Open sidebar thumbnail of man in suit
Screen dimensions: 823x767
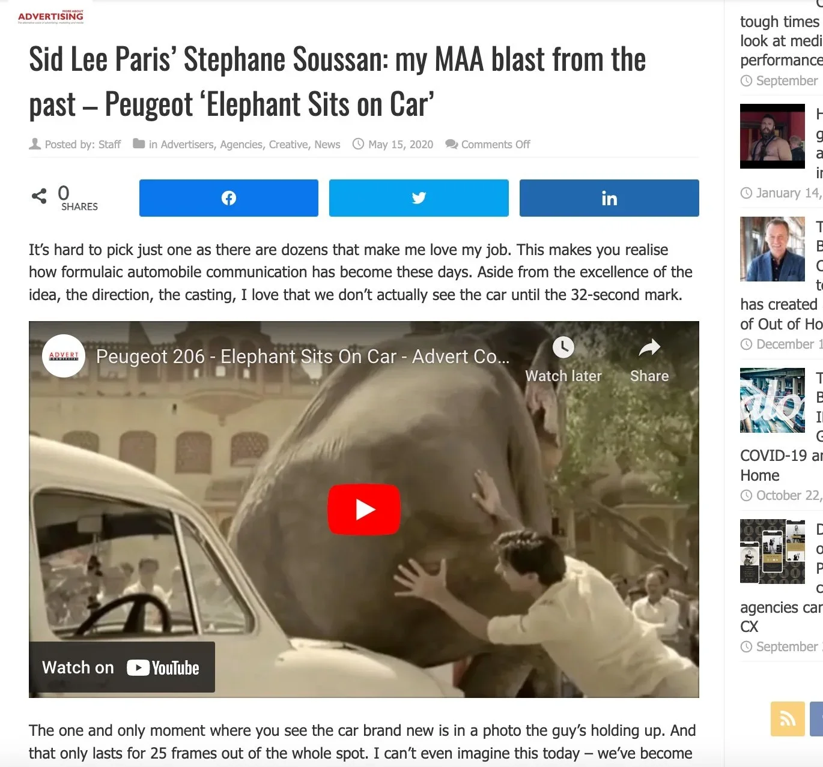coord(773,249)
